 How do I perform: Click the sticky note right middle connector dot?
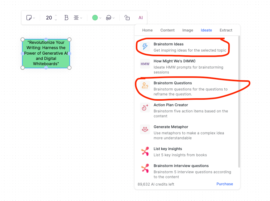click(69, 53)
